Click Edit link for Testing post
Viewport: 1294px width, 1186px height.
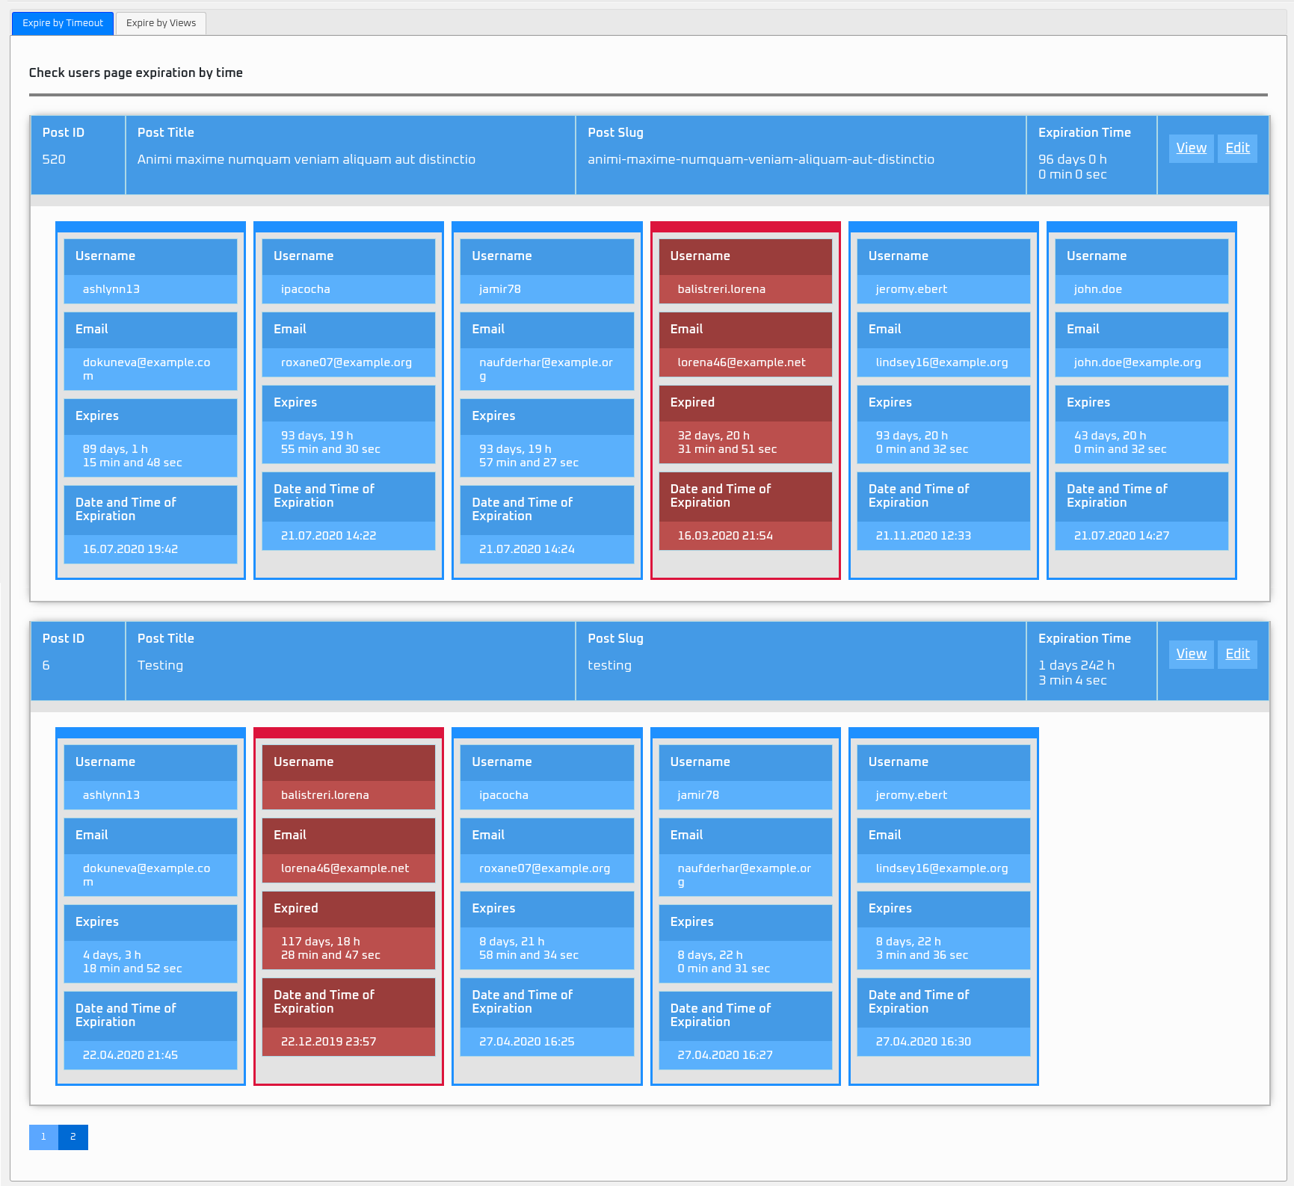point(1237,654)
